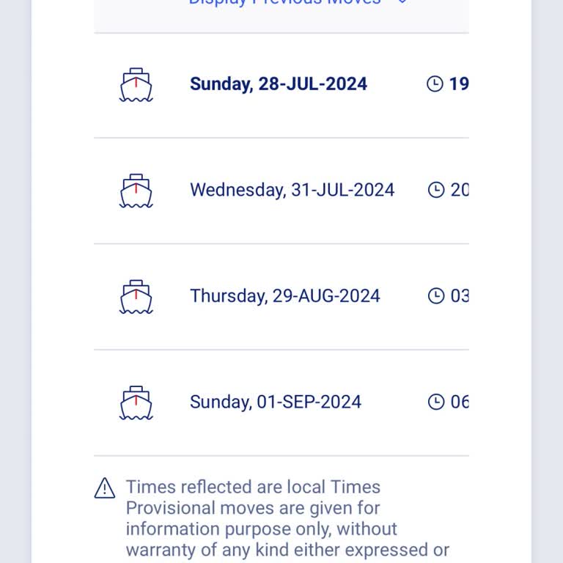Select the ship icon next to Thursday, 29-AUG-2024
563x563 pixels.
point(136,297)
